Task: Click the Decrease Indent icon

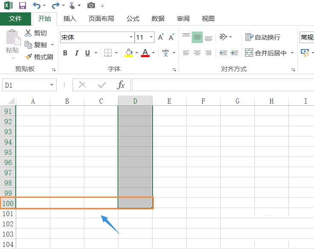Action: (x=223, y=53)
